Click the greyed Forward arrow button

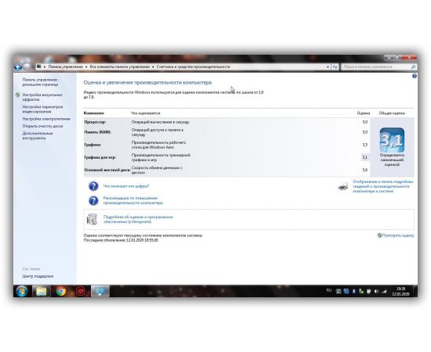coord(27,66)
